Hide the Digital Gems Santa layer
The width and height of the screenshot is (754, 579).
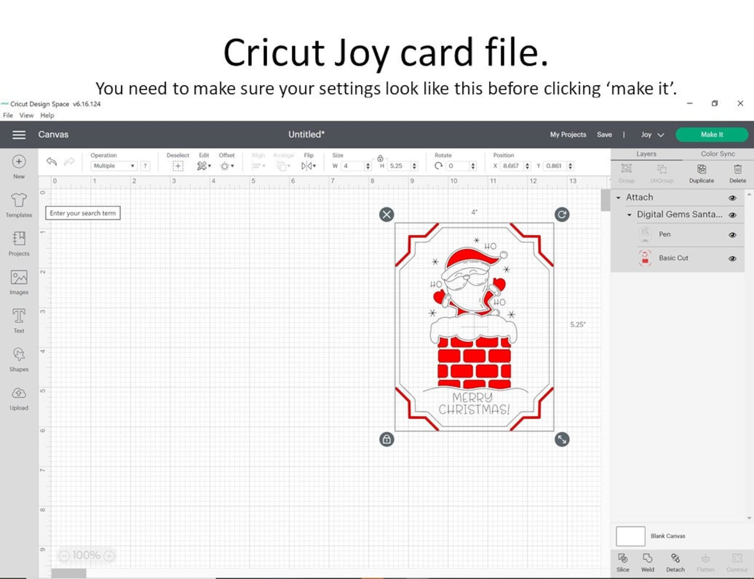point(733,215)
